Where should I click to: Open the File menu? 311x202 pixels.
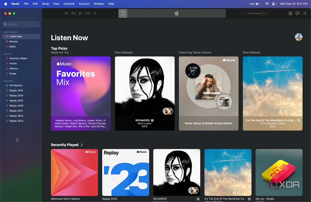pos(26,4)
